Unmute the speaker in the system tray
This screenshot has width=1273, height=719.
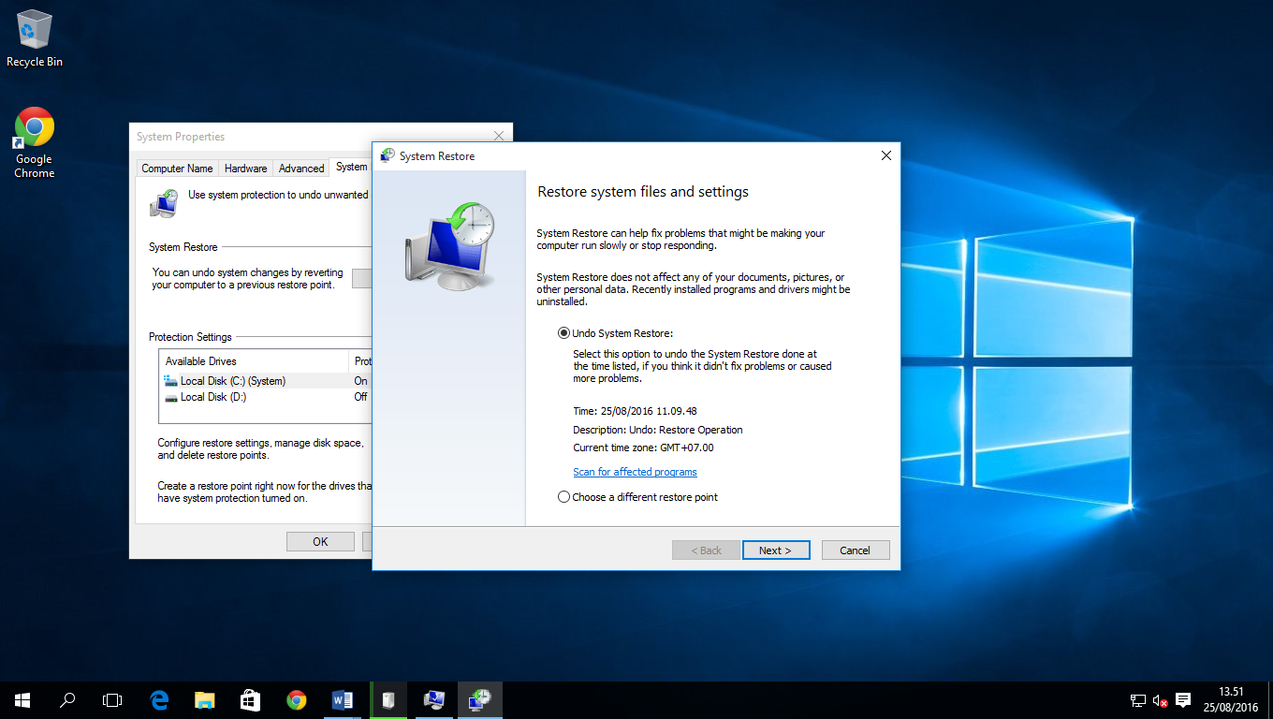[x=1159, y=699]
